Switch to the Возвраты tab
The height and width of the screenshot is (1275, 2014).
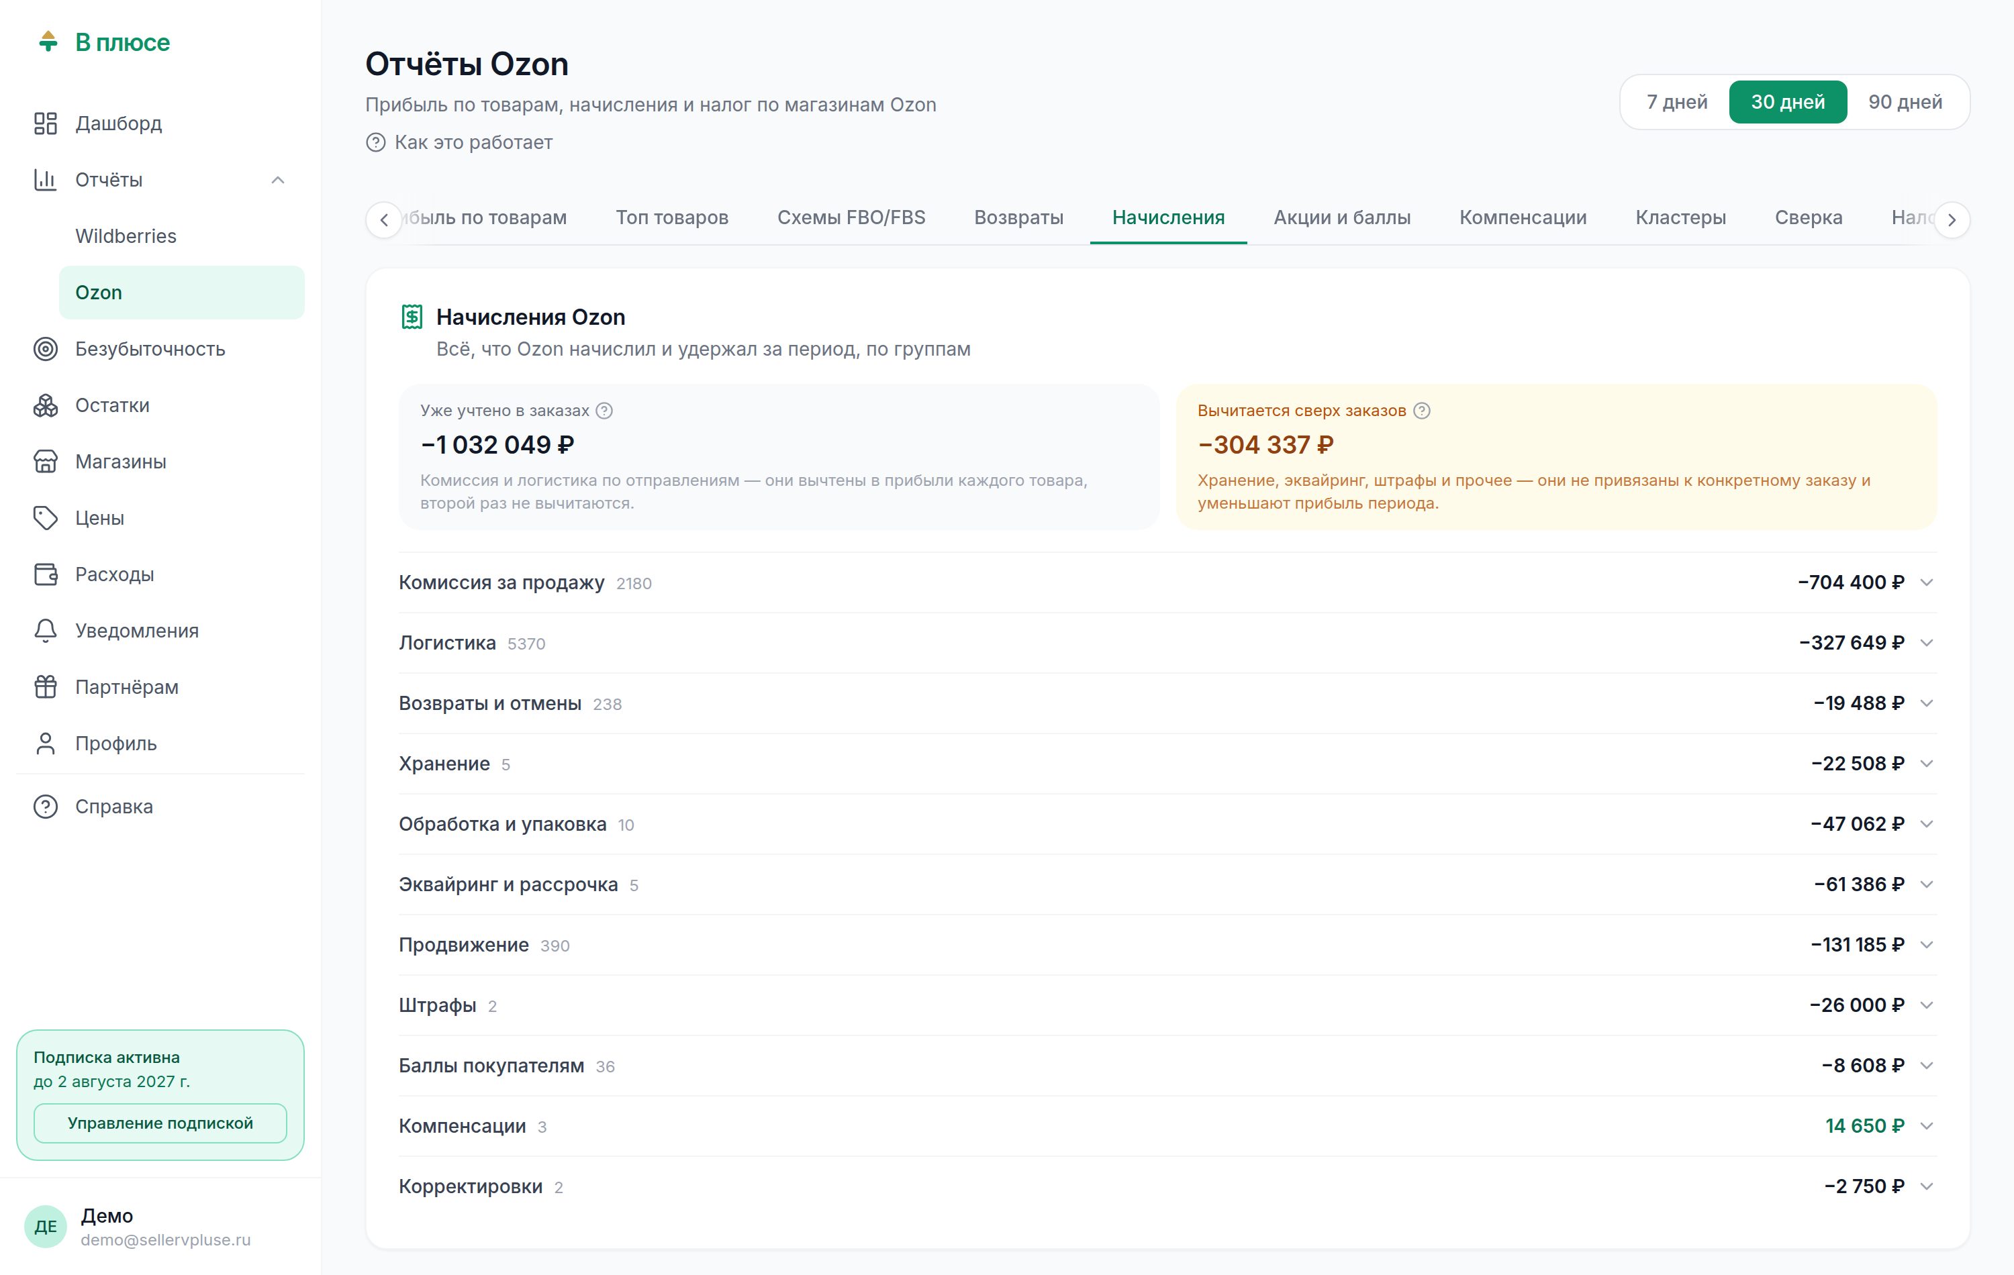(x=1018, y=218)
